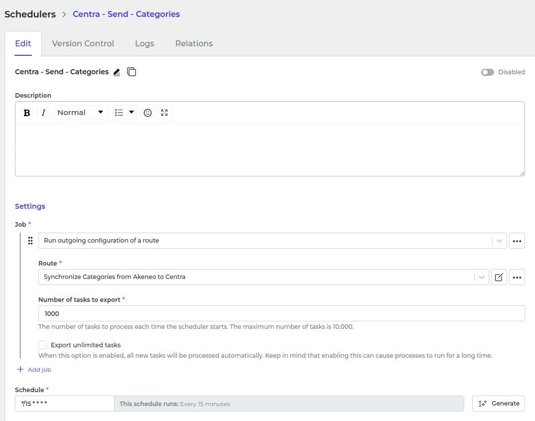Image resolution: width=535 pixels, height=421 pixels.
Task: Open the Logs tab
Action: (144, 44)
